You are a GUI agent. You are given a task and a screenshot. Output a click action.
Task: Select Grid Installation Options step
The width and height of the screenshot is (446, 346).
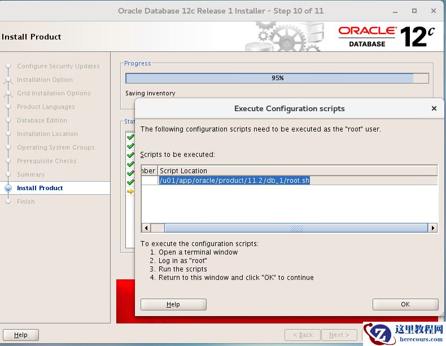click(x=54, y=93)
